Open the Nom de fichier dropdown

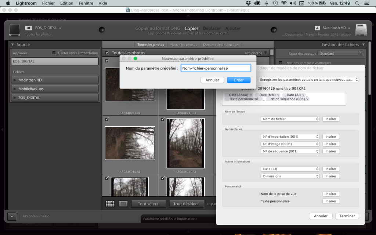(x=290, y=119)
